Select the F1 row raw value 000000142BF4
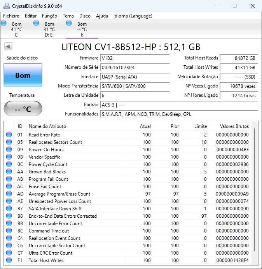 232,260
